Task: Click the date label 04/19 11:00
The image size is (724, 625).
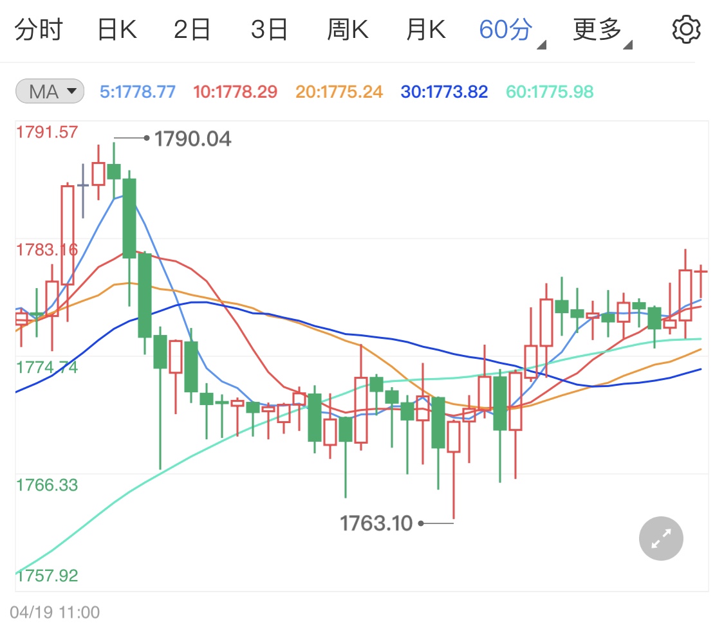Action: (55, 612)
